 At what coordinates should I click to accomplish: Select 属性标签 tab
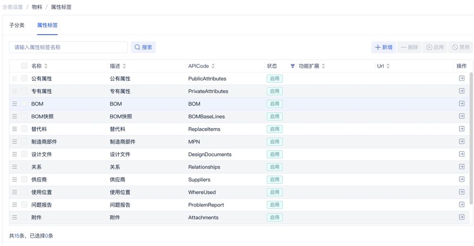[47, 26]
